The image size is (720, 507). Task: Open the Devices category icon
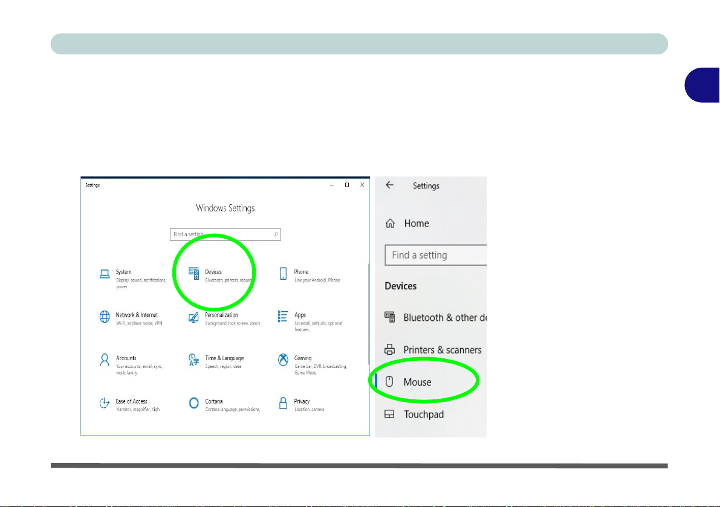point(194,274)
